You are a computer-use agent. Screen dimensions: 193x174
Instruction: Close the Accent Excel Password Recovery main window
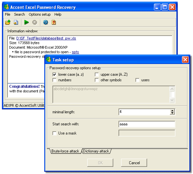pos(172,7)
